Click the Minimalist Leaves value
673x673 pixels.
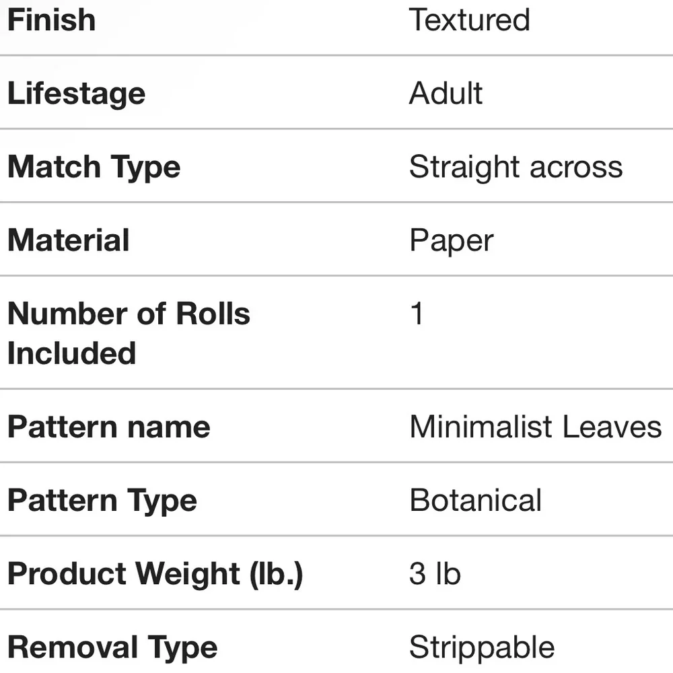click(536, 427)
